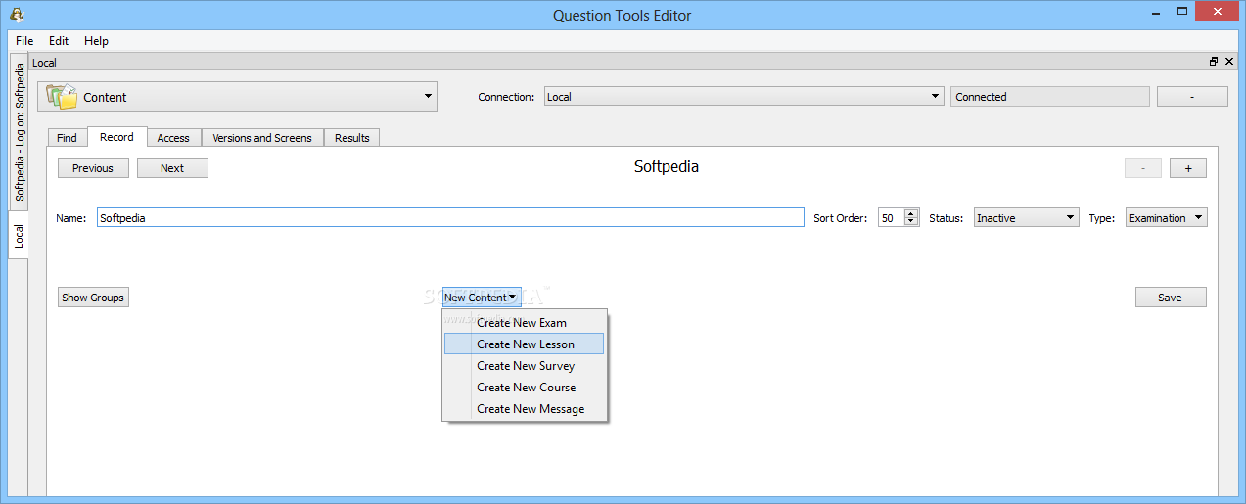The height and width of the screenshot is (504, 1246).
Task: Open the Content selector dropdown
Action: pos(238,97)
